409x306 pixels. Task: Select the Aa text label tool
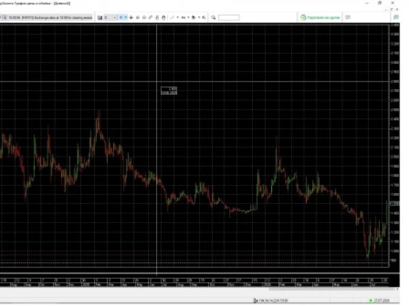pyautogui.click(x=183, y=18)
